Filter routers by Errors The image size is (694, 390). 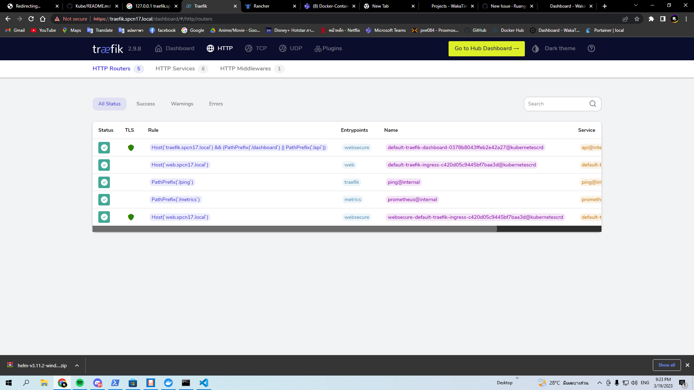point(216,104)
